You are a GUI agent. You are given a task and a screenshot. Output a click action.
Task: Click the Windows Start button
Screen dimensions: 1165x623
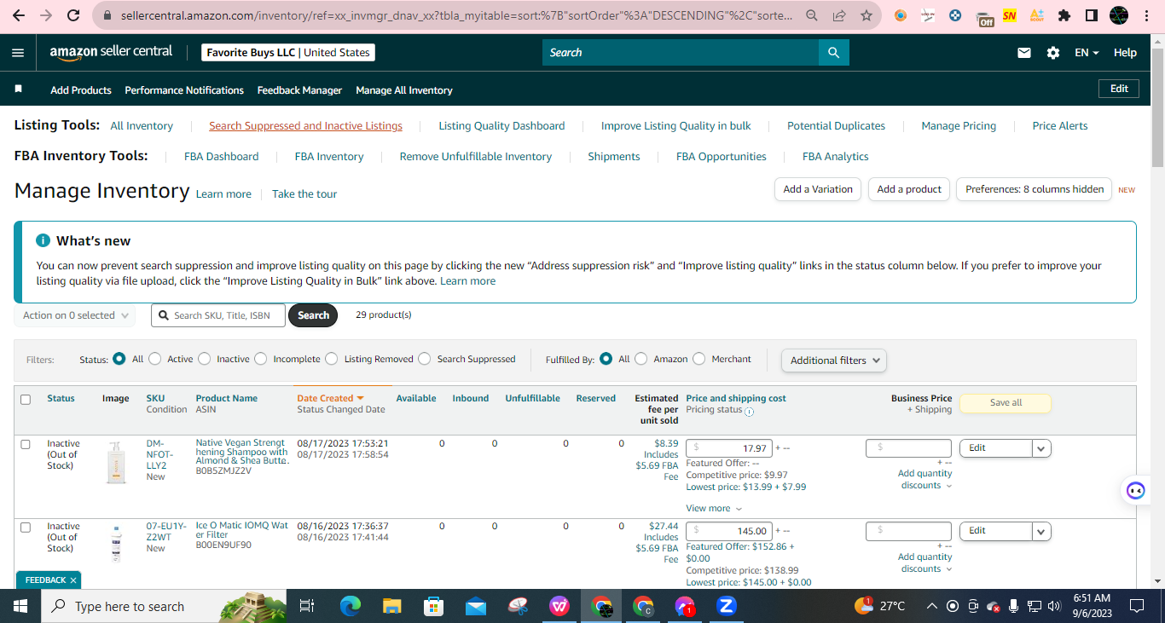(x=20, y=606)
